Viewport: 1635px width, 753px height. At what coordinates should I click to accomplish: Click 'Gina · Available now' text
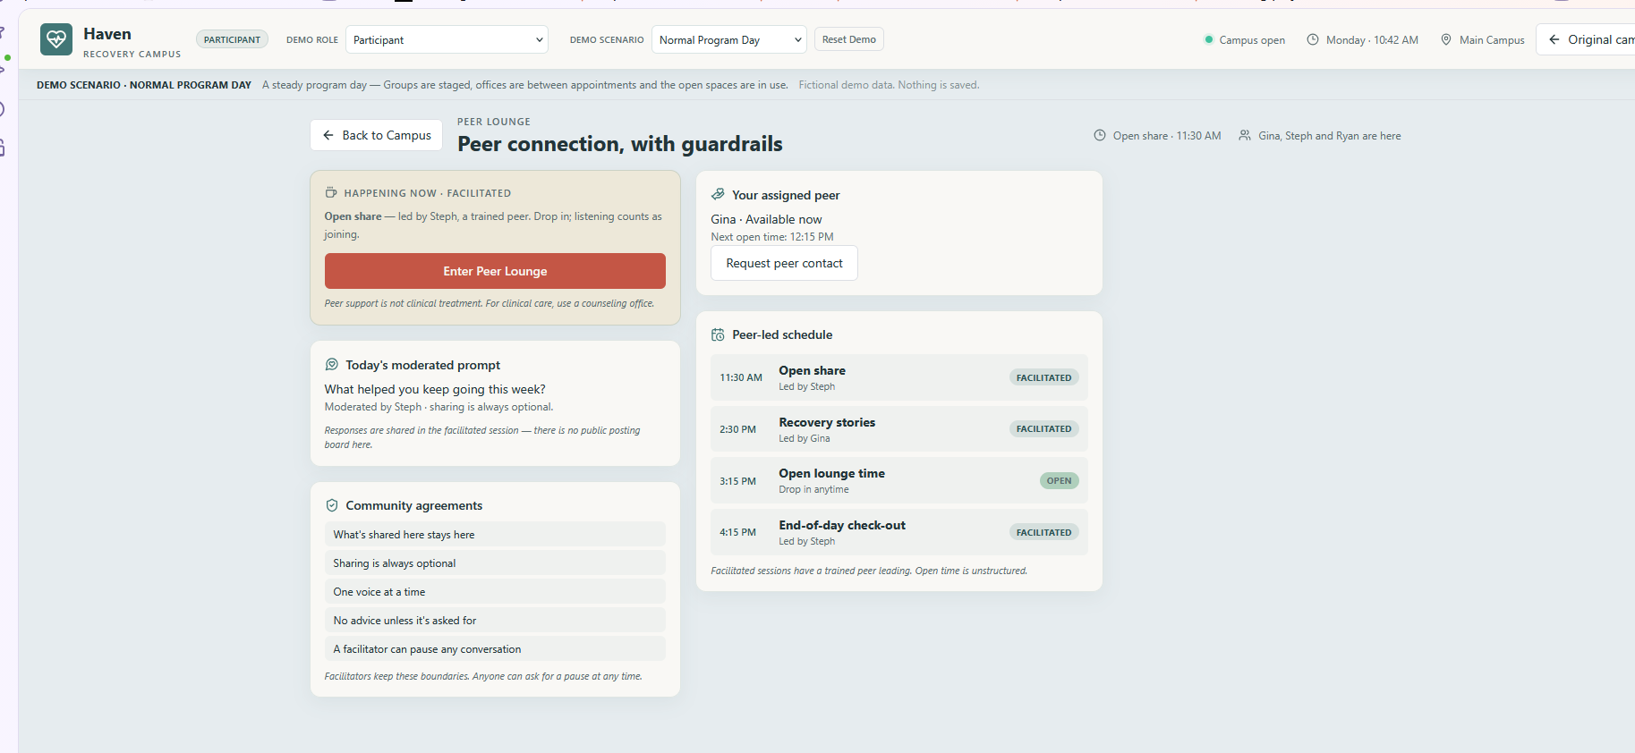pos(766,219)
